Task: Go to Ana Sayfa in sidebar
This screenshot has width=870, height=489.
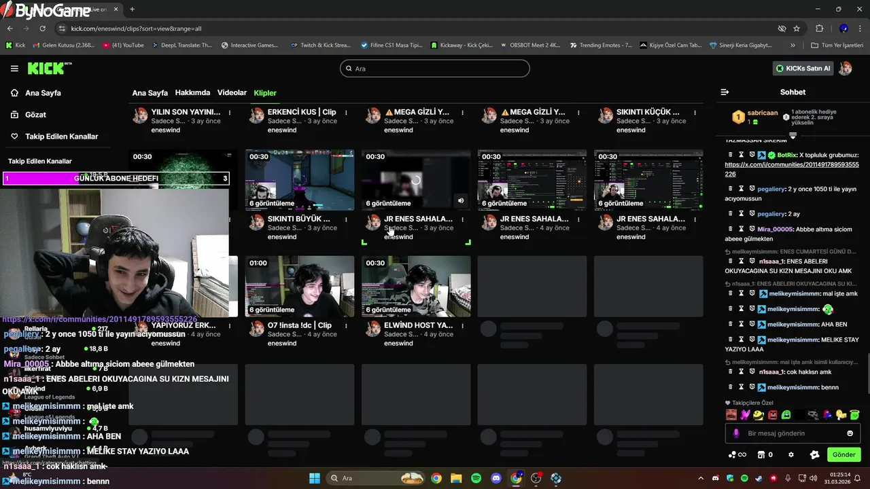Action: (43, 93)
